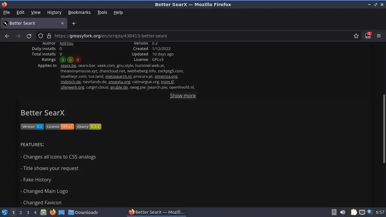Open the snopyta.org link

click(119, 82)
